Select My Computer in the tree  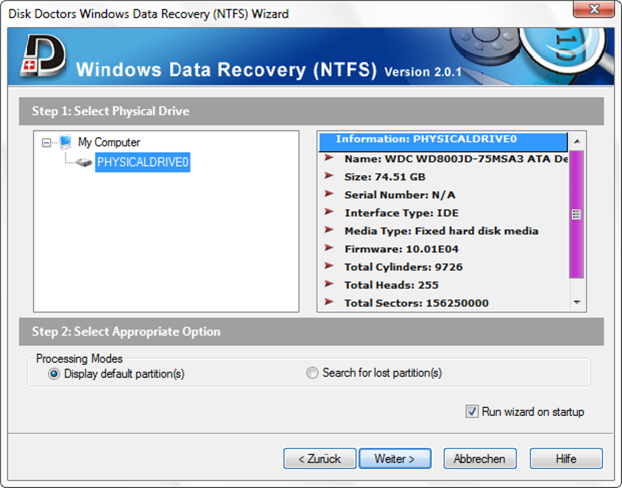(x=109, y=142)
